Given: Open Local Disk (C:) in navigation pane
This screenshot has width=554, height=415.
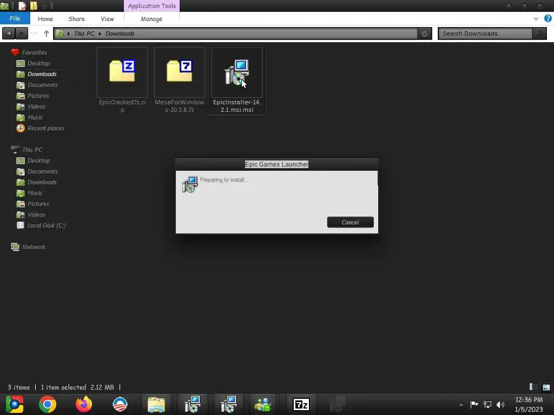Looking at the screenshot, I should pos(47,225).
